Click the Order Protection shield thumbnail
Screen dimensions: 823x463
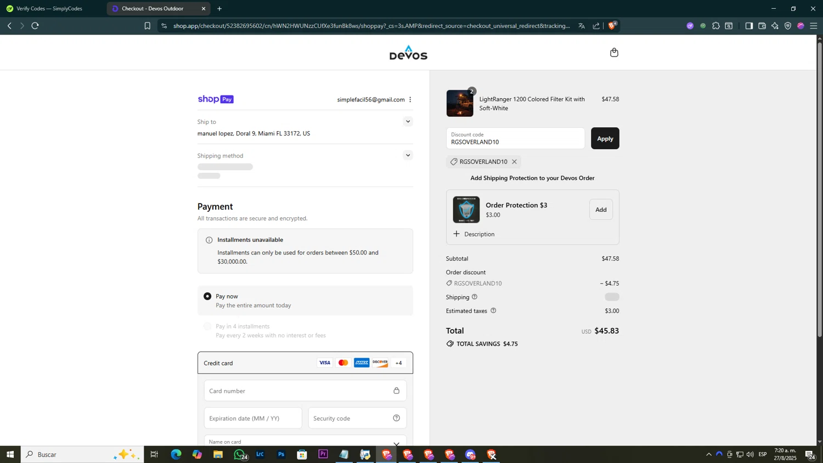[466, 210]
